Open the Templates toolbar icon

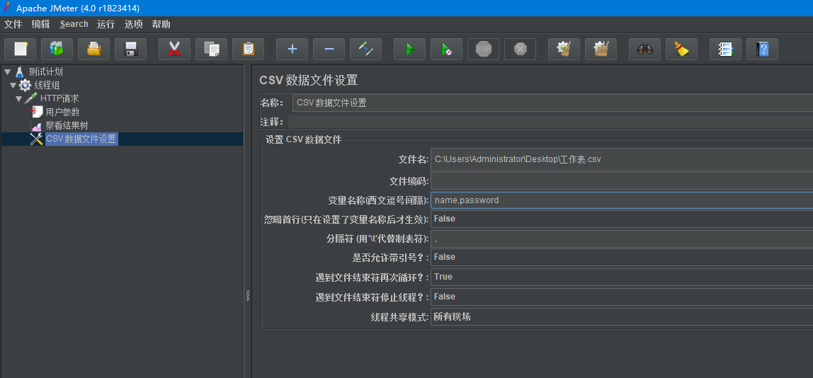57,50
